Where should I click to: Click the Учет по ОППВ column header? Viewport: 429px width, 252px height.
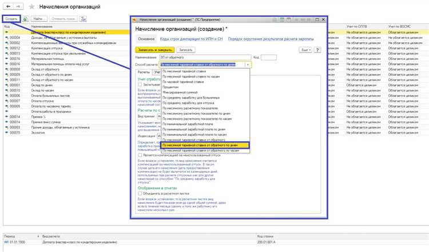point(356,27)
